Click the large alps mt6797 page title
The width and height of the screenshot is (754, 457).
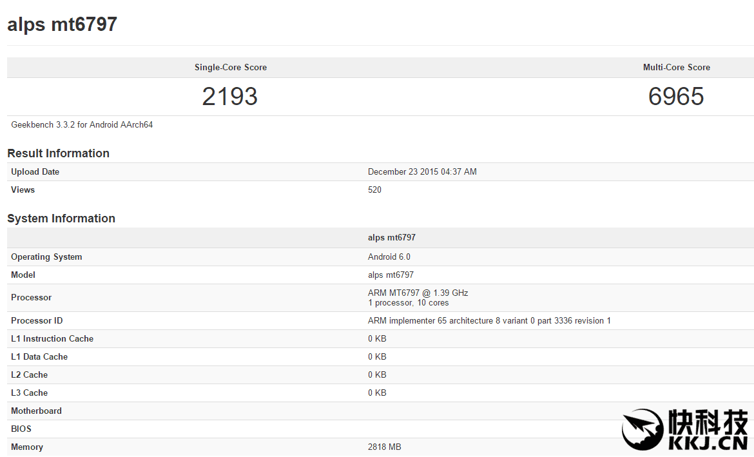pyautogui.click(x=62, y=24)
